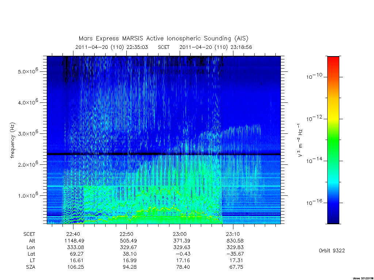Click the 'frequency (Hz)' axis label

pyautogui.click(x=12, y=140)
